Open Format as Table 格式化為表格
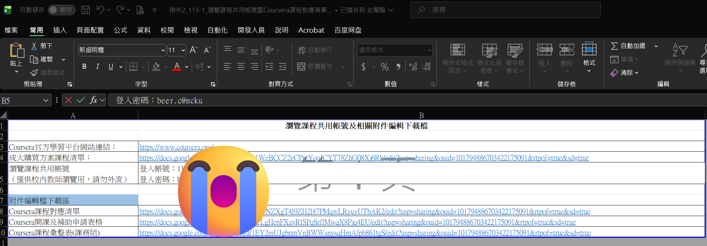The image size is (707, 246). (489, 58)
